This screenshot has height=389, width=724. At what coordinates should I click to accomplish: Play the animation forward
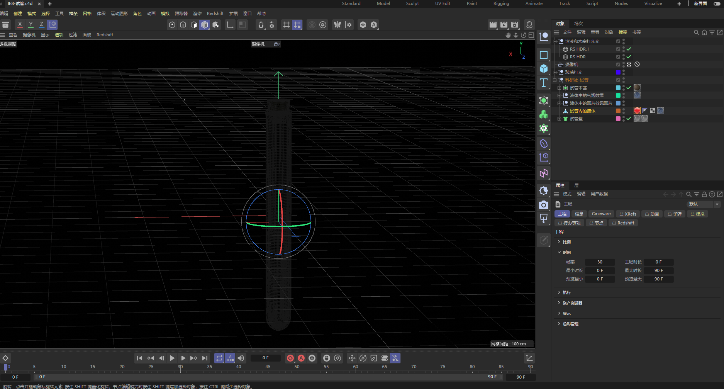click(172, 358)
